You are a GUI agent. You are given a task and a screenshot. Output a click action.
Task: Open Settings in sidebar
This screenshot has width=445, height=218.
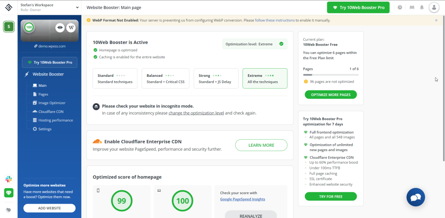45,129
